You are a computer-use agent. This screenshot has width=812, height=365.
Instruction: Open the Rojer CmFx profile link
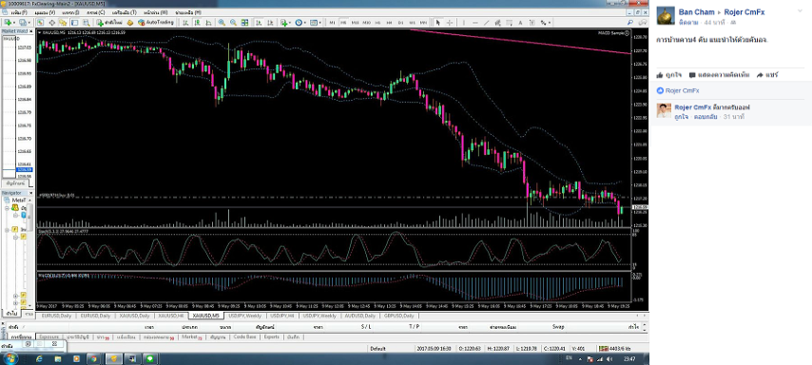744,12
